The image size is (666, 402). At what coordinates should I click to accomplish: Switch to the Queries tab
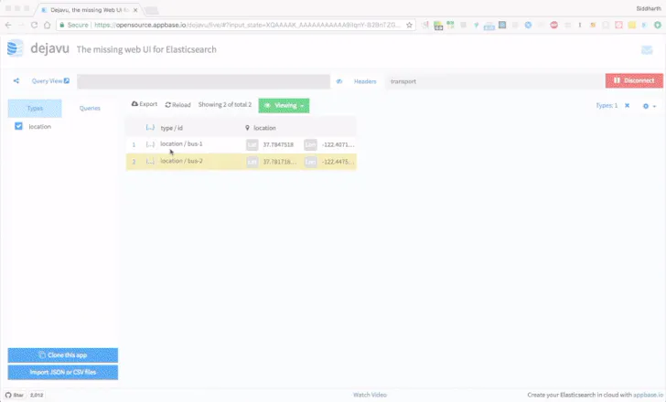pos(90,108)
